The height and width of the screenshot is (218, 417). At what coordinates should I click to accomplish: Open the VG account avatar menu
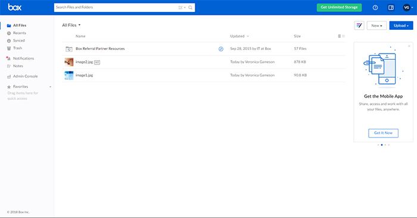407,7
